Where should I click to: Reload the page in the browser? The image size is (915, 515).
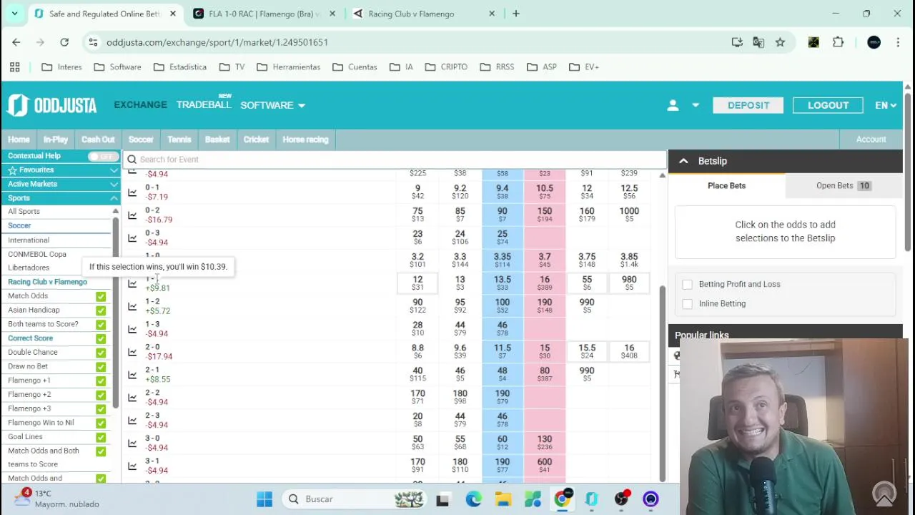pos(64,42)
